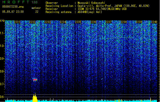Select the ICOM IC-575 receiver description
Viewport: 160px width, 102px height.
102,9
